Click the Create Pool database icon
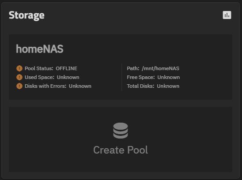The height and width of the screenshot is (180, 242). click(121, 131)
